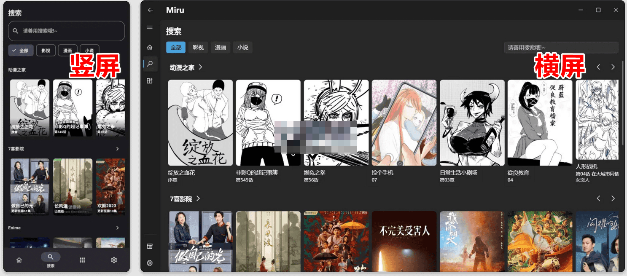Select 影视 filter in desktop Miru window

(x=198, y=47)
